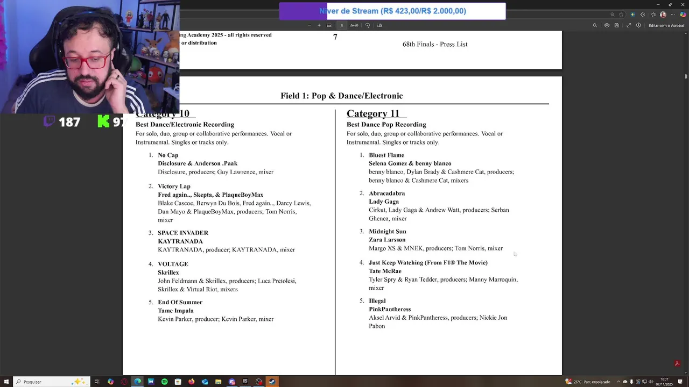689x387 pixels.
Task: Open the volume speaker tray icon
Action: point(651,382)
